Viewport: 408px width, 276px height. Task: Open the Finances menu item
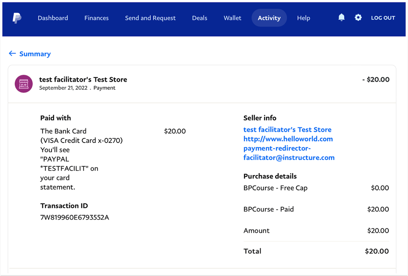pyautogui.click(x=96, y=18)
